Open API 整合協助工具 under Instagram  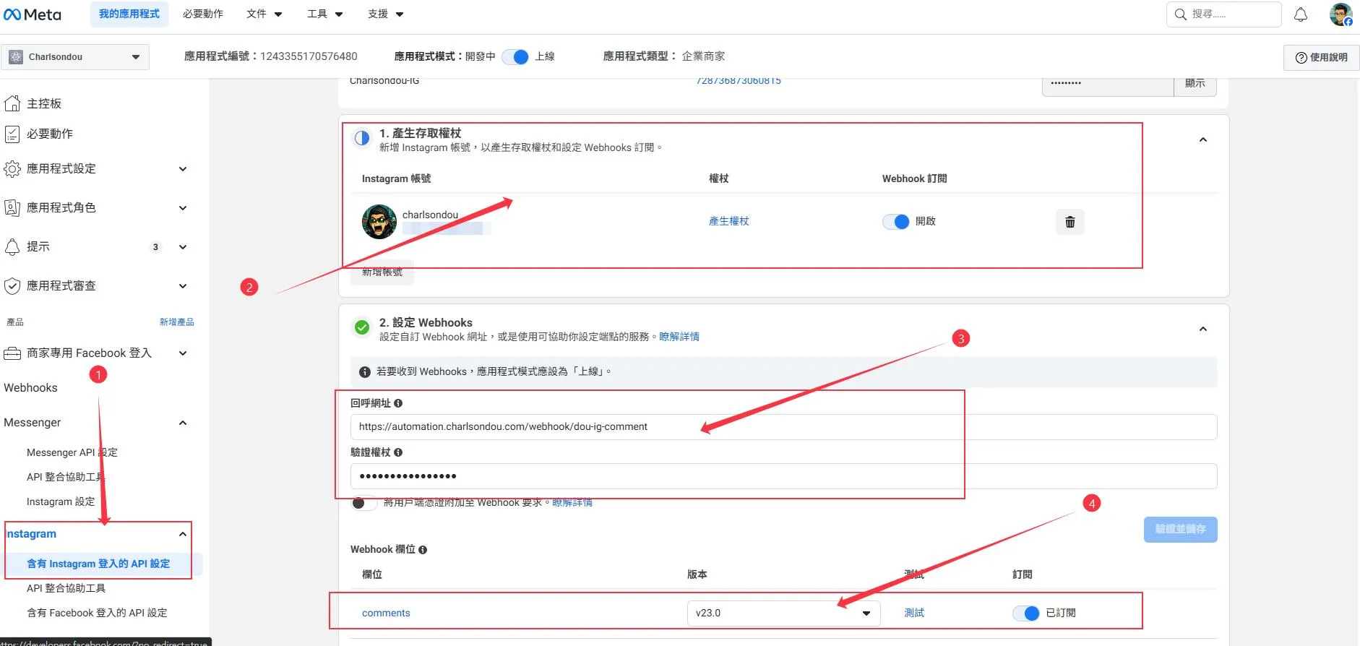point(66,588)
